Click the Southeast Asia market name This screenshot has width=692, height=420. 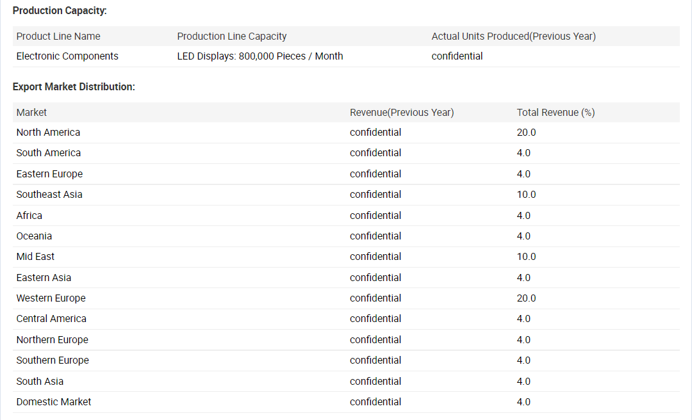(x=49, y=195)
